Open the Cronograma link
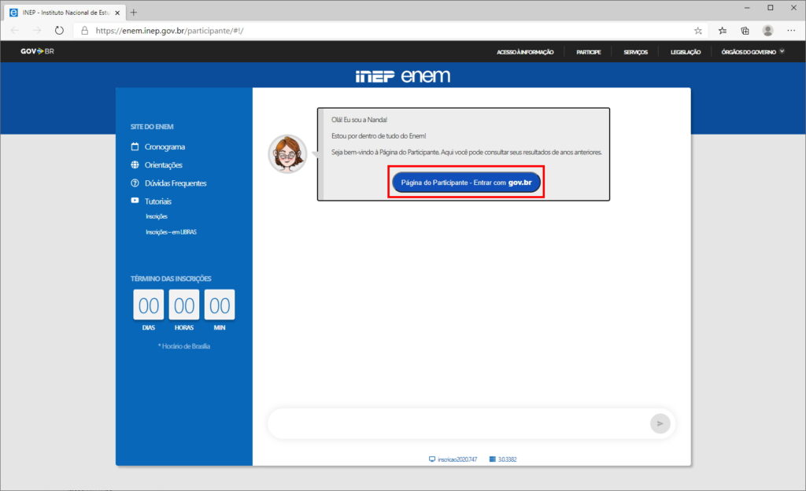This screenshot has width=806, height=491. 165,147
